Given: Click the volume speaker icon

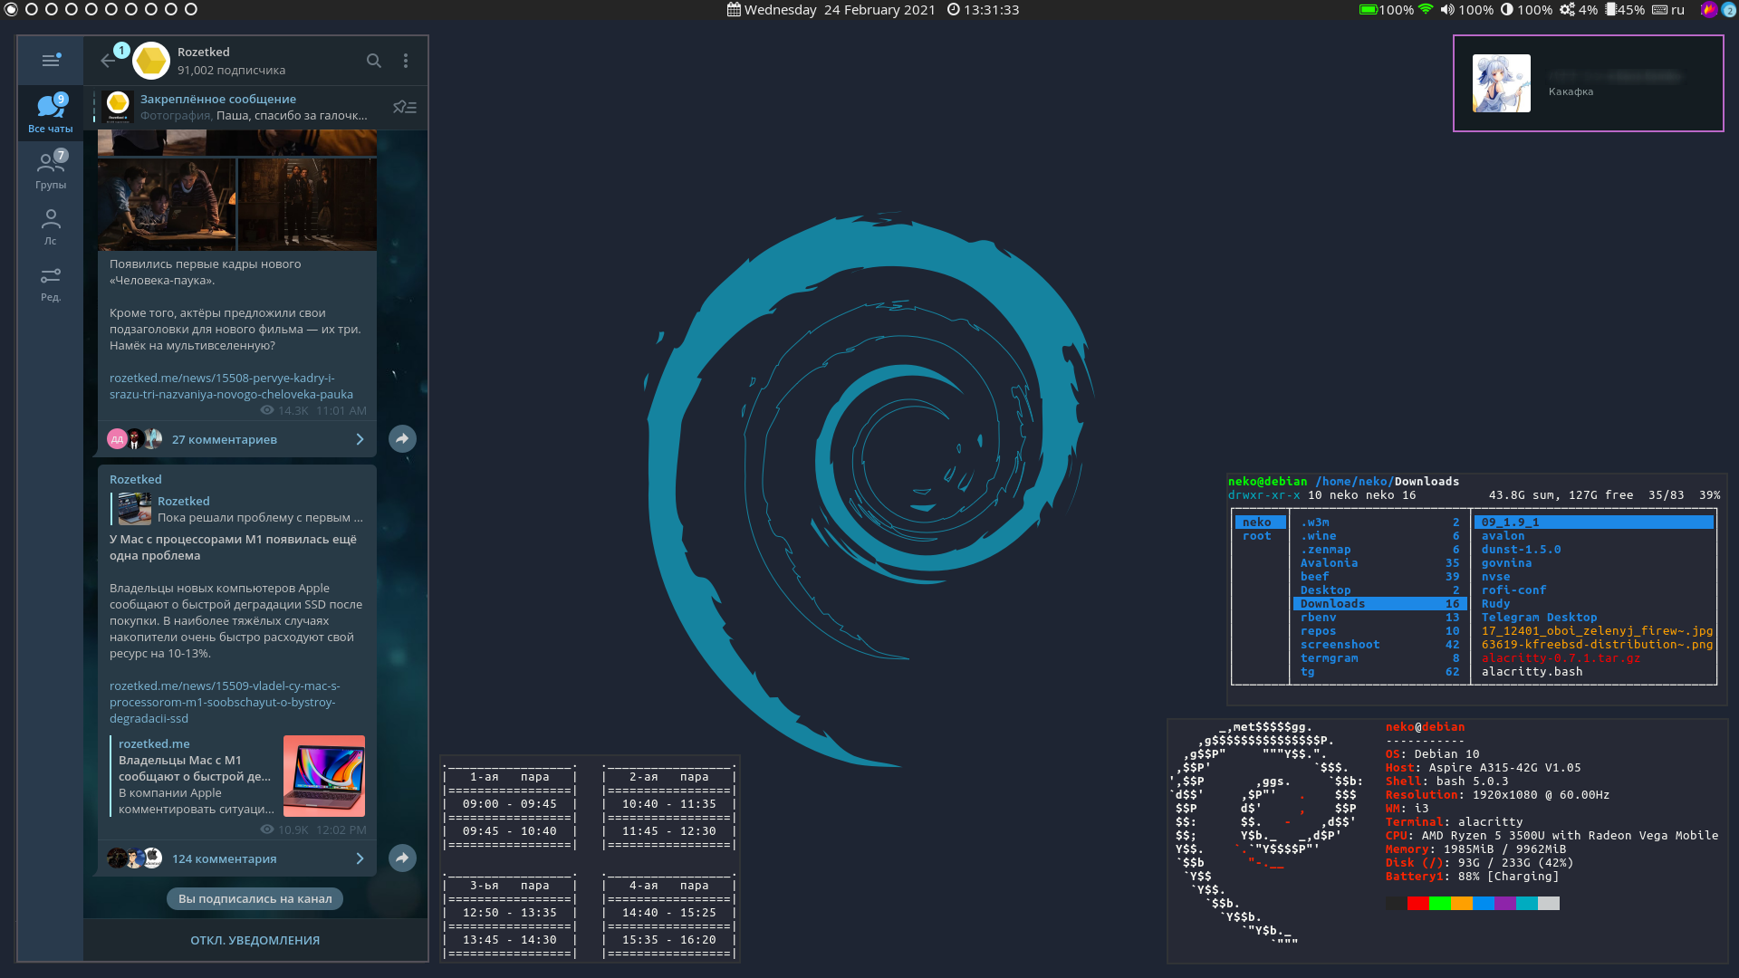Looking at the screenshot, I should (1447, 10).
